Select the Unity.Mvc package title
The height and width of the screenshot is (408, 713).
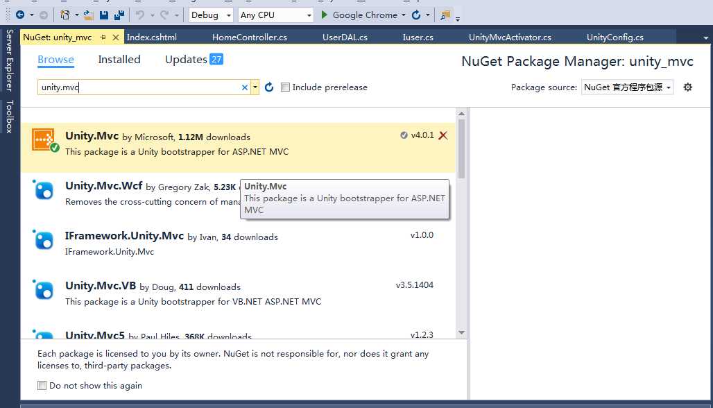click(92, 135)
